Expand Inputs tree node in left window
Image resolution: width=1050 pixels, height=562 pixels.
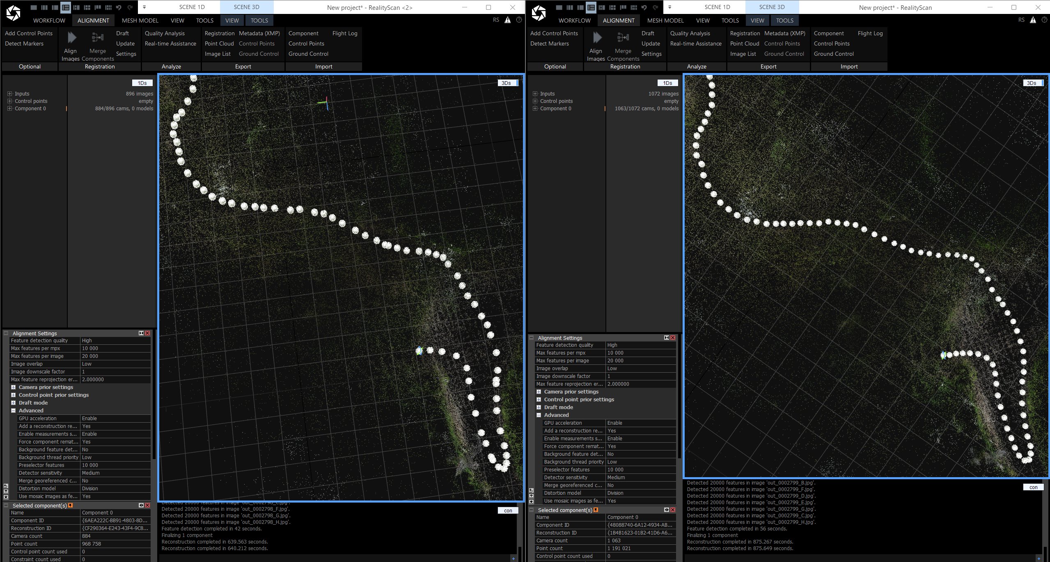10,94
